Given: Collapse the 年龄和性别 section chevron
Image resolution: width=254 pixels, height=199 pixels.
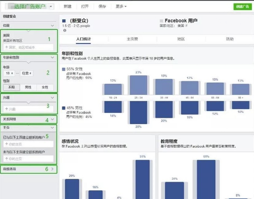Looking at the screenshot, I should coord(52,57).
